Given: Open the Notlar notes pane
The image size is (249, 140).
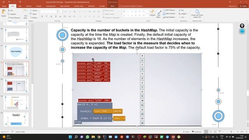Looking at the screenshot, I should [186, 132].
